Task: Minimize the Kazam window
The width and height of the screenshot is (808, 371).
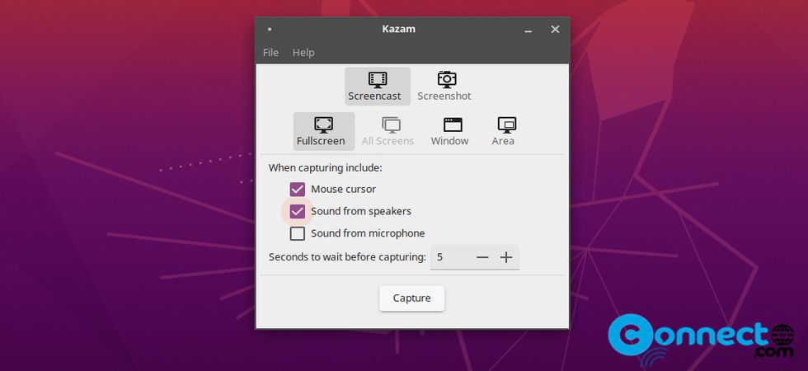Action: pyautogui.click(x=528, y=30)
